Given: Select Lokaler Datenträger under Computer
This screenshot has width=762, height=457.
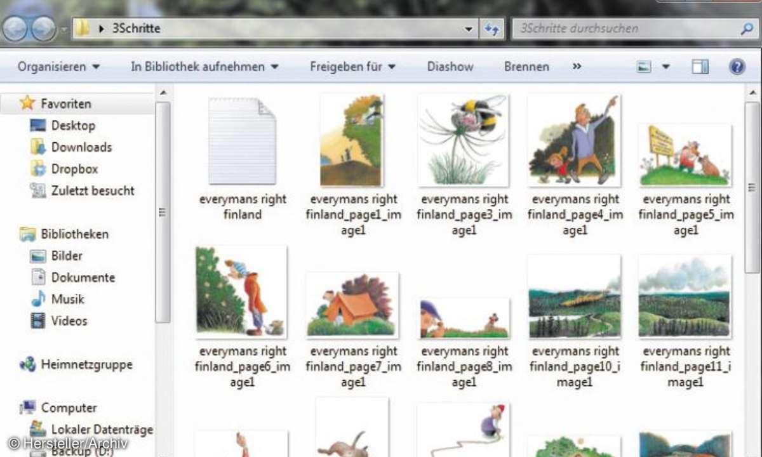Looking at the screenshot, I should (102, 429).
